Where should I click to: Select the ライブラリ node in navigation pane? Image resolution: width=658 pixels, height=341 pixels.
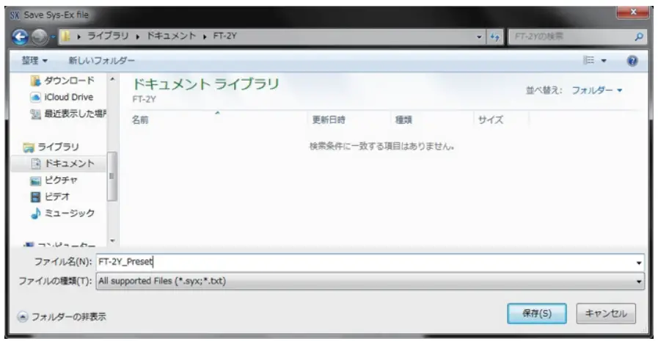(58, 147)
